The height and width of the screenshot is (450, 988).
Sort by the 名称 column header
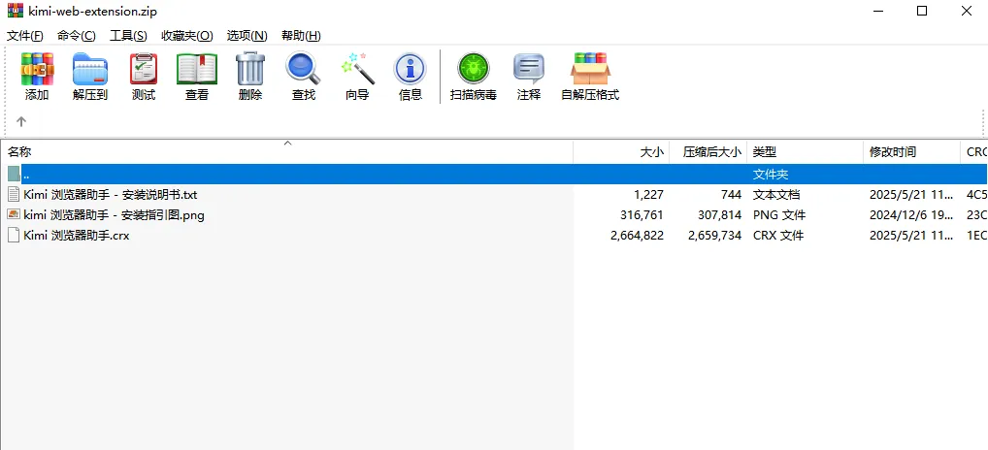click(x=286, y=151)
